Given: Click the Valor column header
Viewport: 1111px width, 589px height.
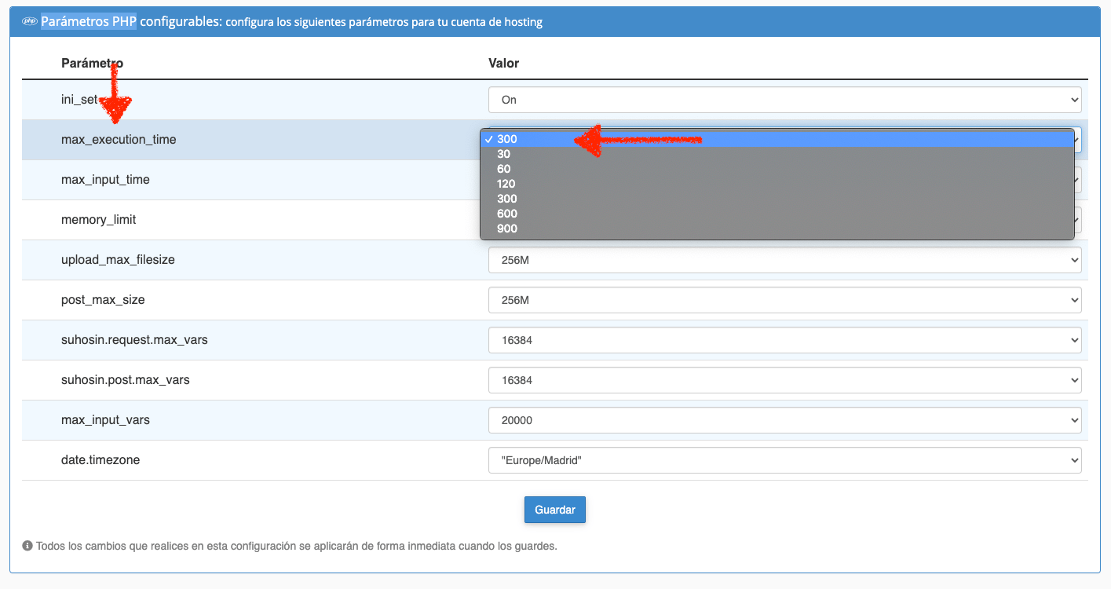Looking at the screenshot, I should pyautogui.click(x=503, y=63).
